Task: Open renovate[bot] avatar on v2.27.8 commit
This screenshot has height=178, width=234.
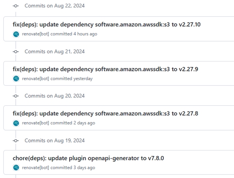Action: point(16,123)
